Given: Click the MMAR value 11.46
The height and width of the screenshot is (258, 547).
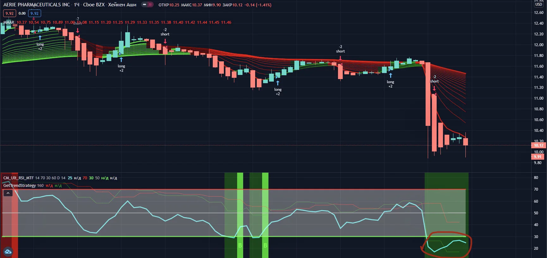Looking at the screenshot, I should coord(226,22).
